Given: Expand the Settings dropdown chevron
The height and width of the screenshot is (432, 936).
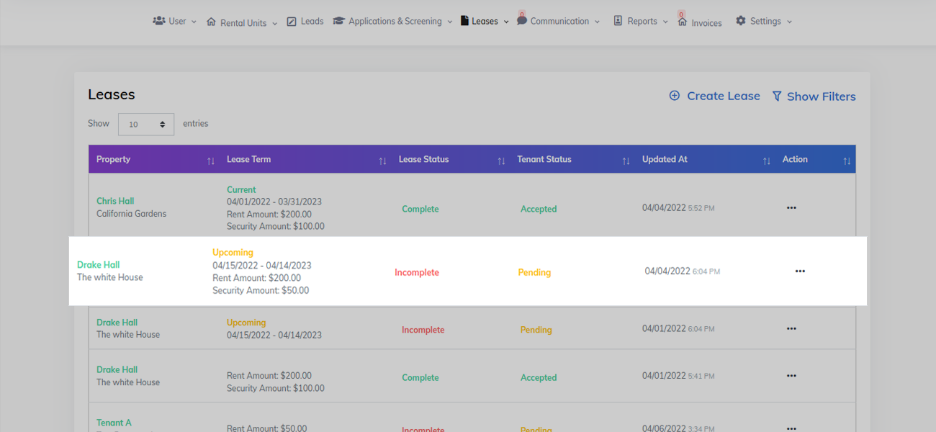Looking at the screenshot, I should click(x=788, y=22).
